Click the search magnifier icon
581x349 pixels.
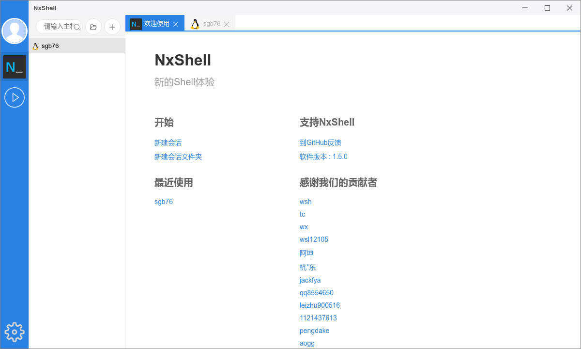[77, 27]
